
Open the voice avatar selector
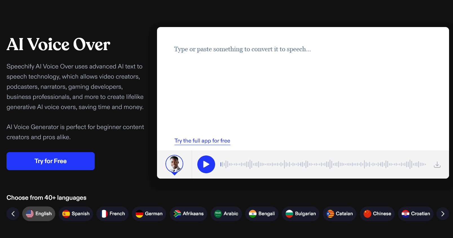pos(174,164)
